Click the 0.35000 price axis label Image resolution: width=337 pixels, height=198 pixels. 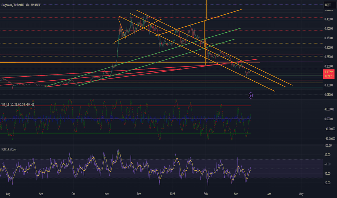click(328, 38)
